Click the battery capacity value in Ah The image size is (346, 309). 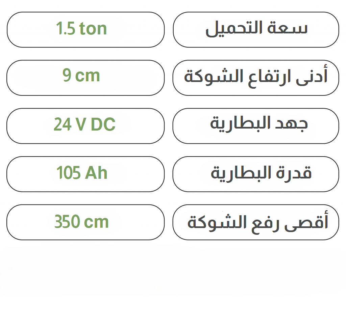[85, 174]
